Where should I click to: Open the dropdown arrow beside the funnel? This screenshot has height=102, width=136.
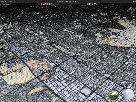pos(97,4)
